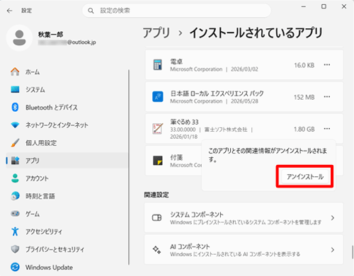Click the sidebar vertical scrollbar
354x276 pixels.
pos(129,167)
